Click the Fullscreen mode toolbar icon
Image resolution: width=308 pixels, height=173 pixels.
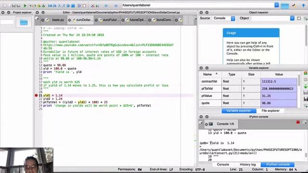click(84, 6)
